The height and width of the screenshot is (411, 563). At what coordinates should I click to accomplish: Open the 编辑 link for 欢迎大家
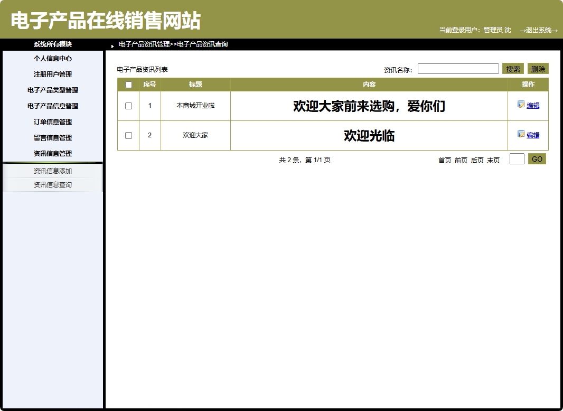coord(532,135)
